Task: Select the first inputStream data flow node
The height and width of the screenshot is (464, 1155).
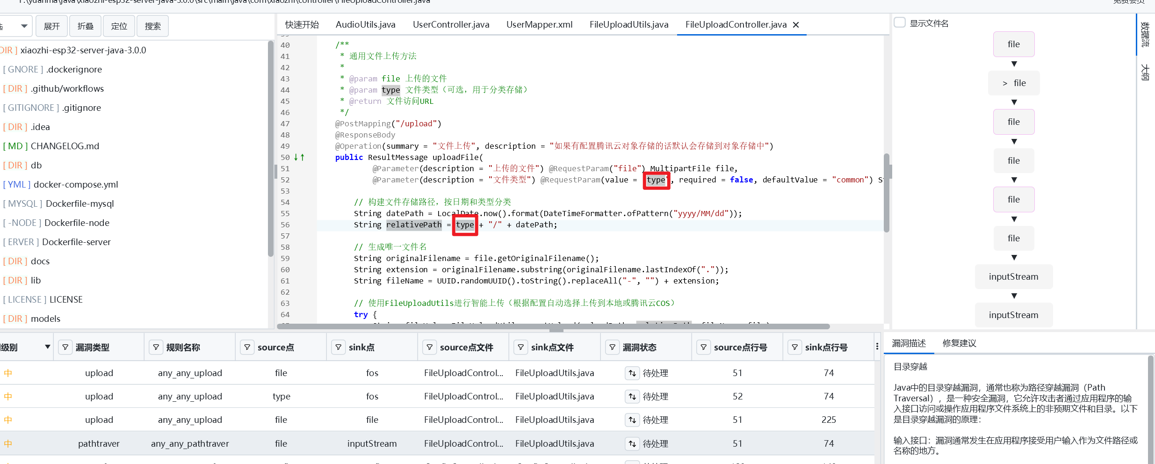Action: [1014, 277]
